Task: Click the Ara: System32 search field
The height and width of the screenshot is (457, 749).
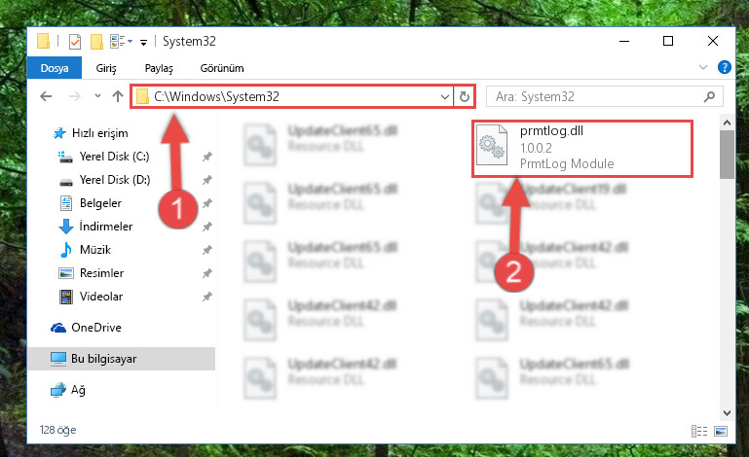Action: 598,97
